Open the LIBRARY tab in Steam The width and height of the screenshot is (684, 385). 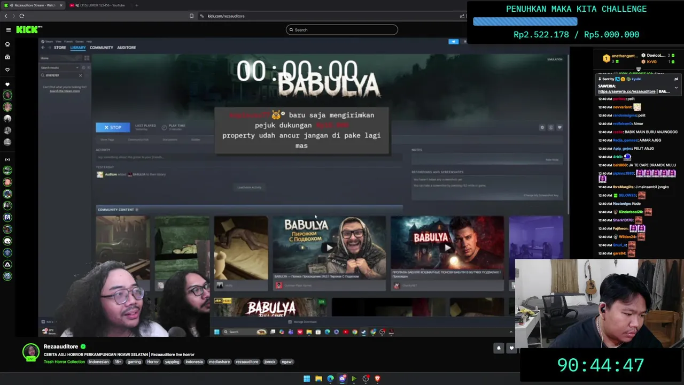point(77,48)
